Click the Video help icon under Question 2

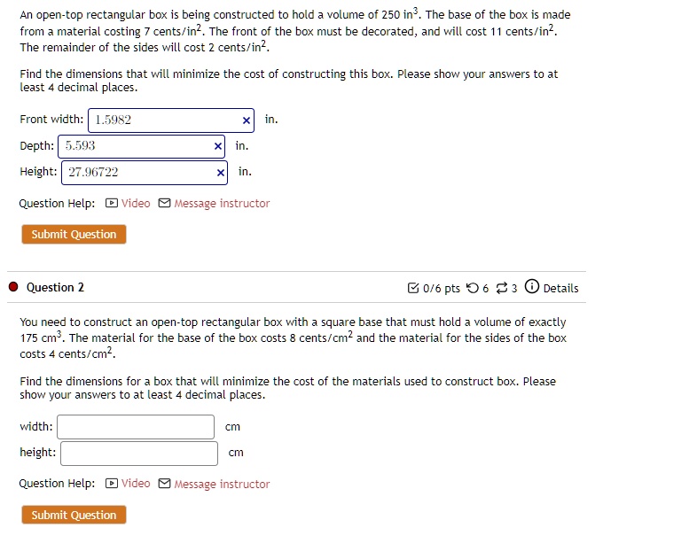click(112, 484)
